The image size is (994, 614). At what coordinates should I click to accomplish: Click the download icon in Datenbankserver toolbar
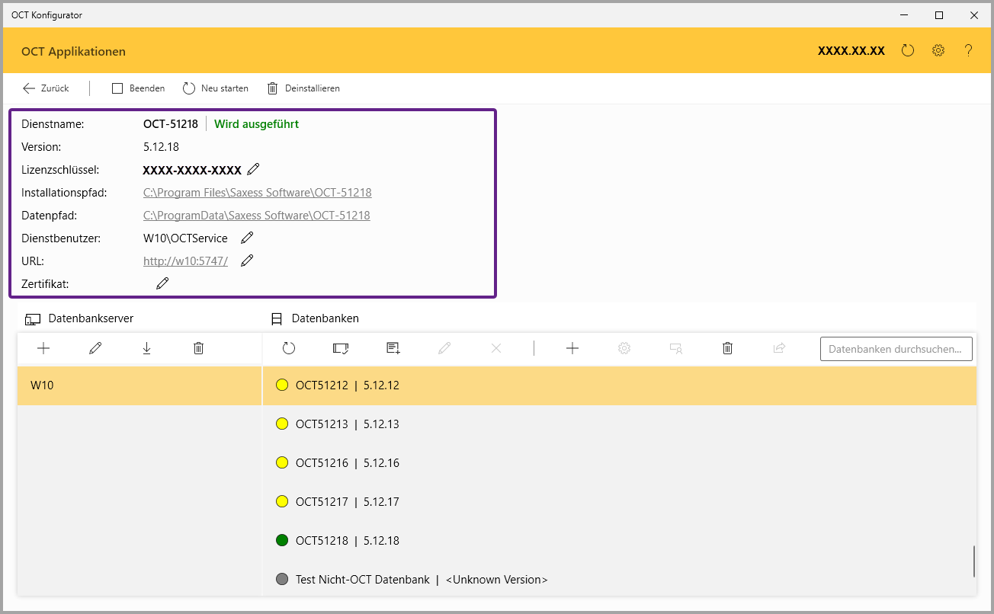[x=146, y=348]
